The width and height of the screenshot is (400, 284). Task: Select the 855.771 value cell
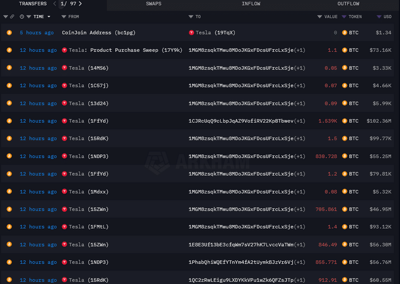(x=326, y=262)
